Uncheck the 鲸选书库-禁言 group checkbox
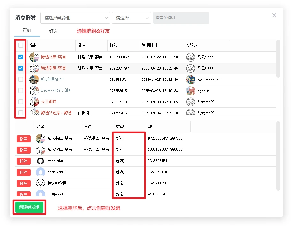 21,57
